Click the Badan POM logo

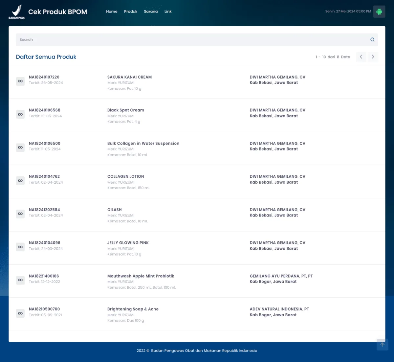16,11
